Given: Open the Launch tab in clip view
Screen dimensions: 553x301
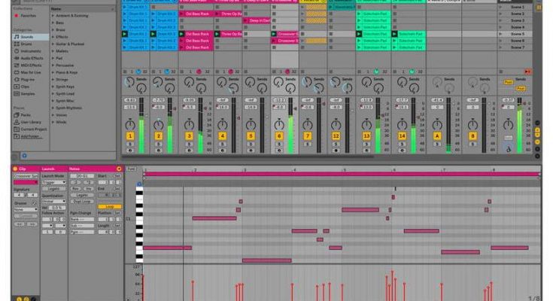Looking at the screenshot, I should point(49,169).
